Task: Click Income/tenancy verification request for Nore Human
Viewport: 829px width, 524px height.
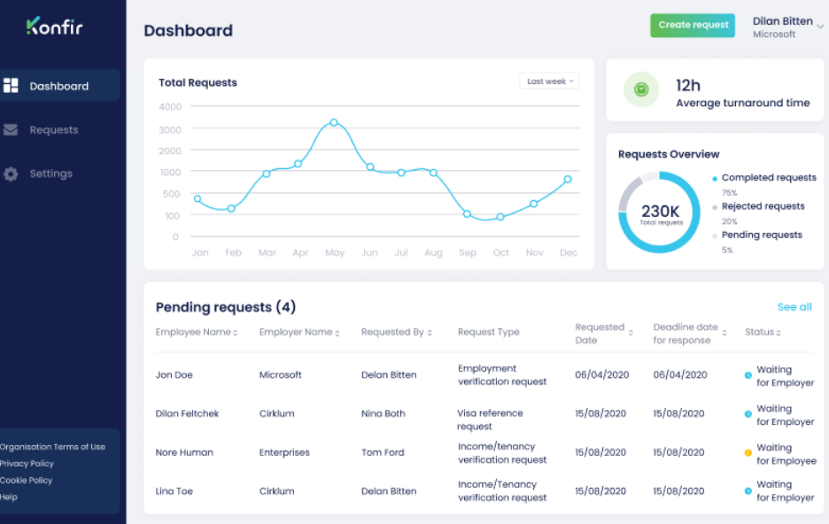Action: click(502, 453)
